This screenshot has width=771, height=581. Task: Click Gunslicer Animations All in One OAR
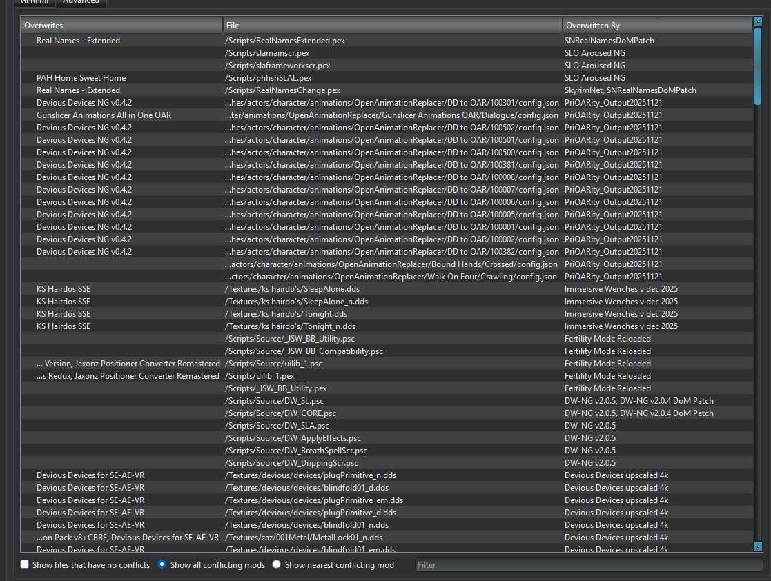(x=104, y=115)
